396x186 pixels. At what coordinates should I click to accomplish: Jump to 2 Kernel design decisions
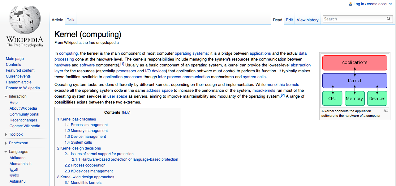(79, 148)
